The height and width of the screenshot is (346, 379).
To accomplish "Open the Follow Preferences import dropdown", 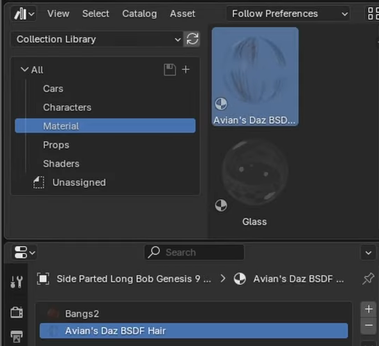I will [288, 14].
